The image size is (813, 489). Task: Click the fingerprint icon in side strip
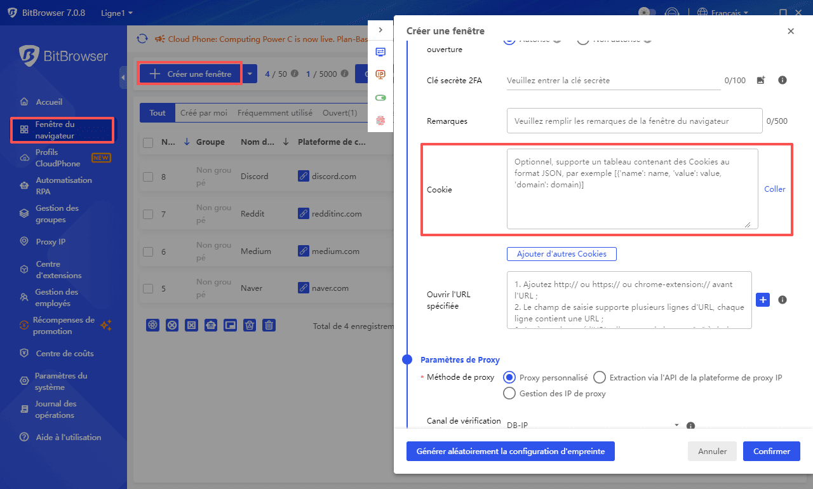pos(380,120)
